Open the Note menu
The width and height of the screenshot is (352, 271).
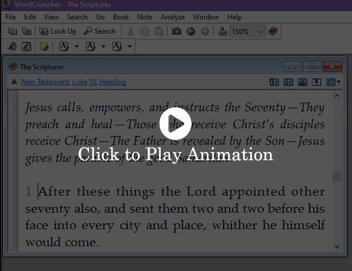point(145,17)
